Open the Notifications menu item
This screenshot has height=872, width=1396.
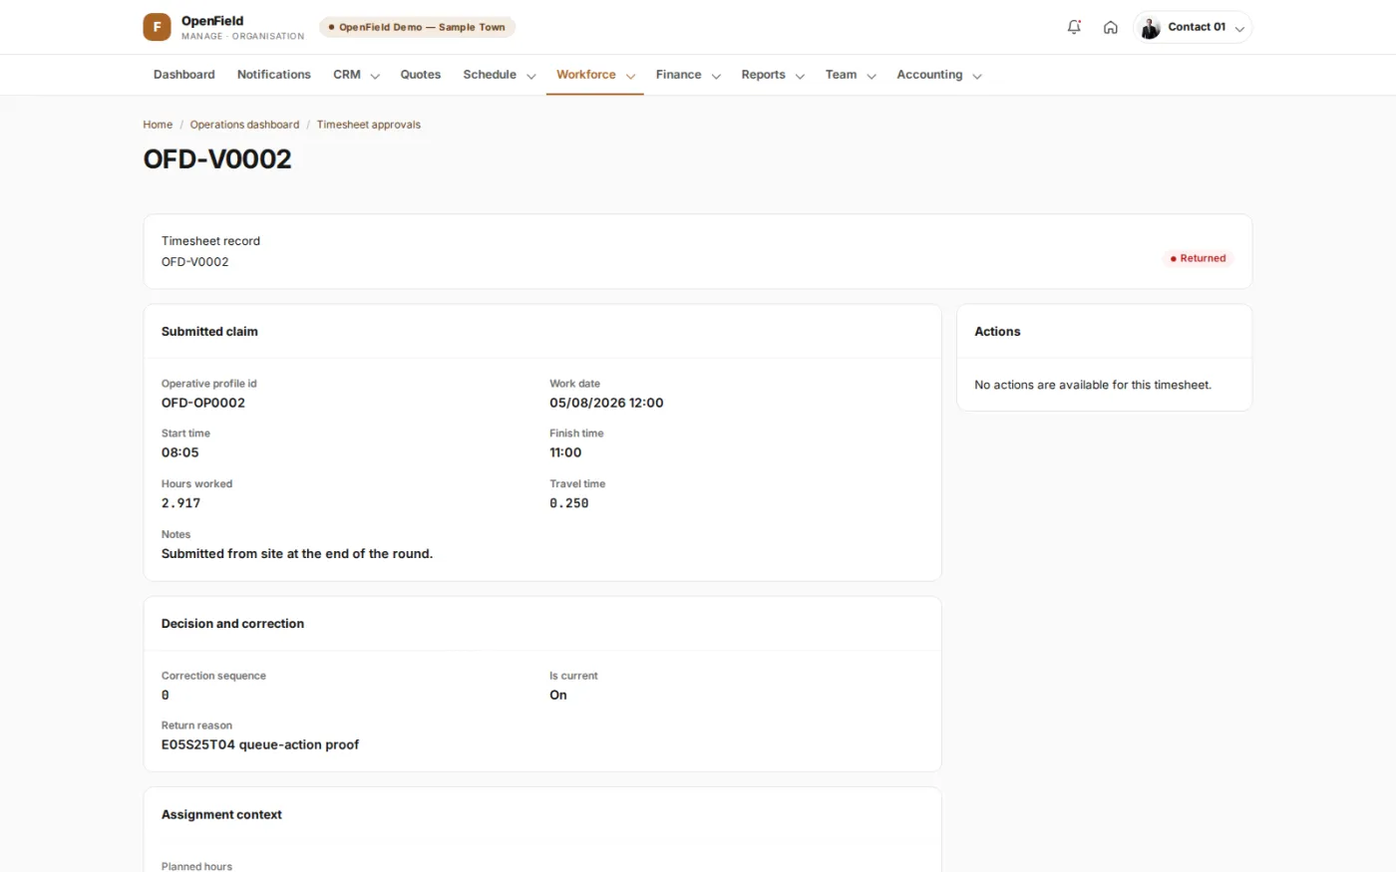(x=274, y=75)
